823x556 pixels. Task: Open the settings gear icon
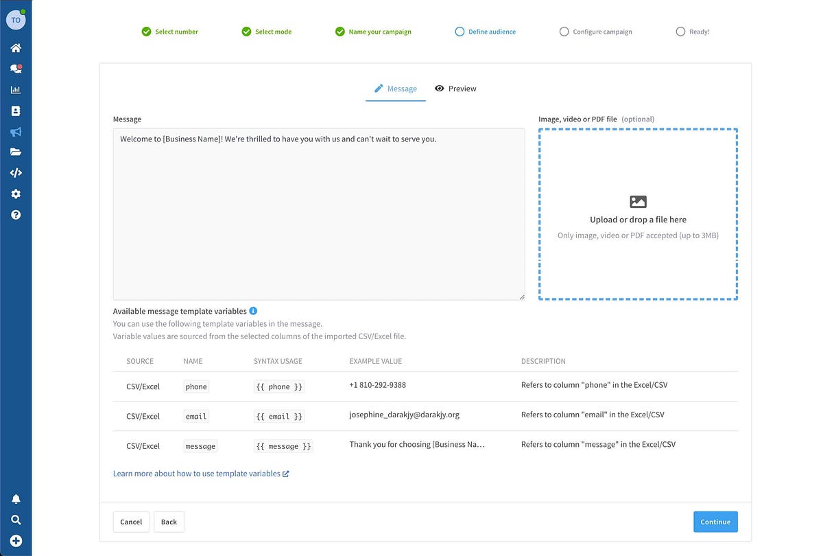tap(16, 194)
